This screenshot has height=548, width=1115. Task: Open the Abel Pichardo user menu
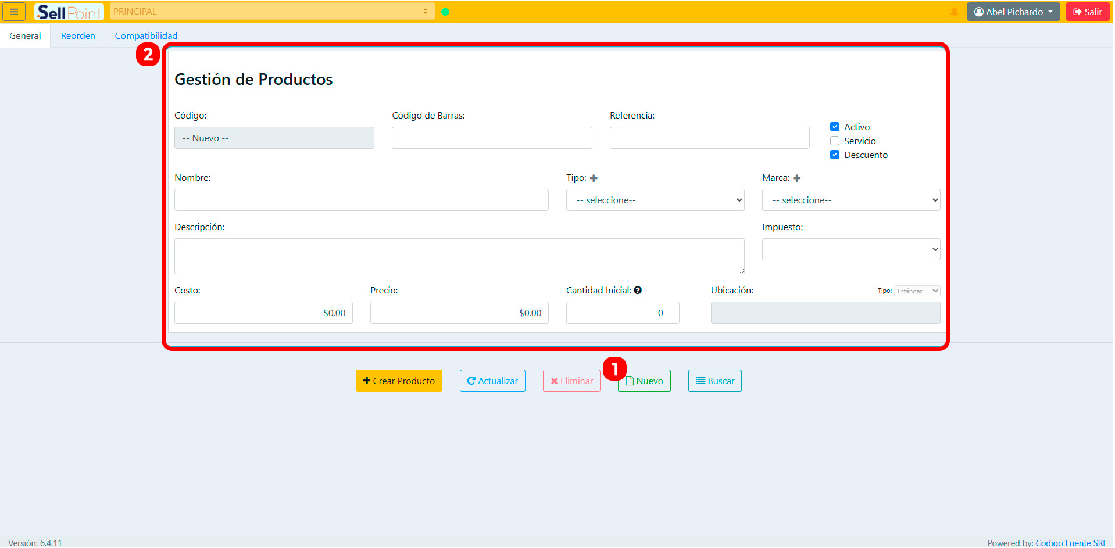[1013, 12]
